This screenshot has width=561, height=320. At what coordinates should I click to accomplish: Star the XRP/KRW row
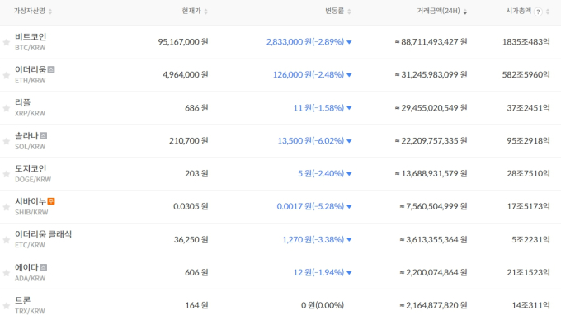click(x=6, y=108)
